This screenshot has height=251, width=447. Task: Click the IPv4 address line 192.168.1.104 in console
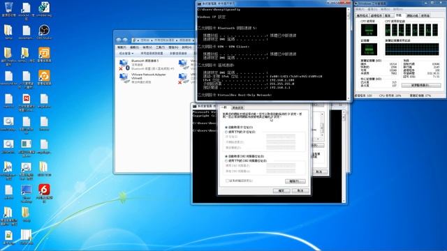tap(249, 80)
